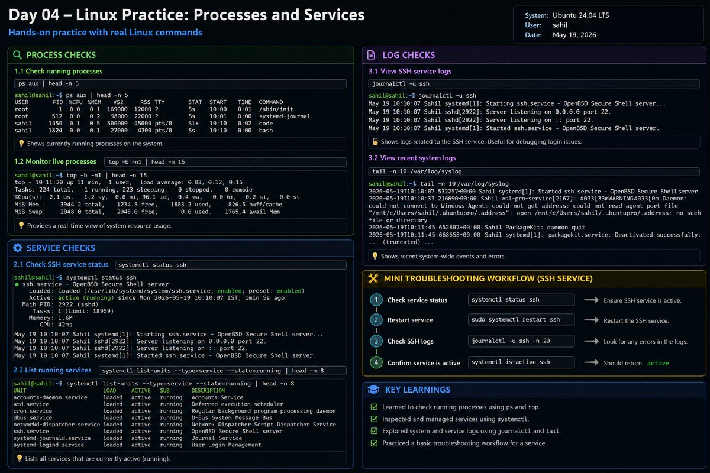The height and width of the screenshot is (473, 710).
Task: Click the 'MiB Swap' line in top output
Action: 147,211
